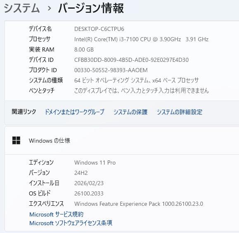Open システムの保護 link
This screenshot has height=233, width=239.
130,112
